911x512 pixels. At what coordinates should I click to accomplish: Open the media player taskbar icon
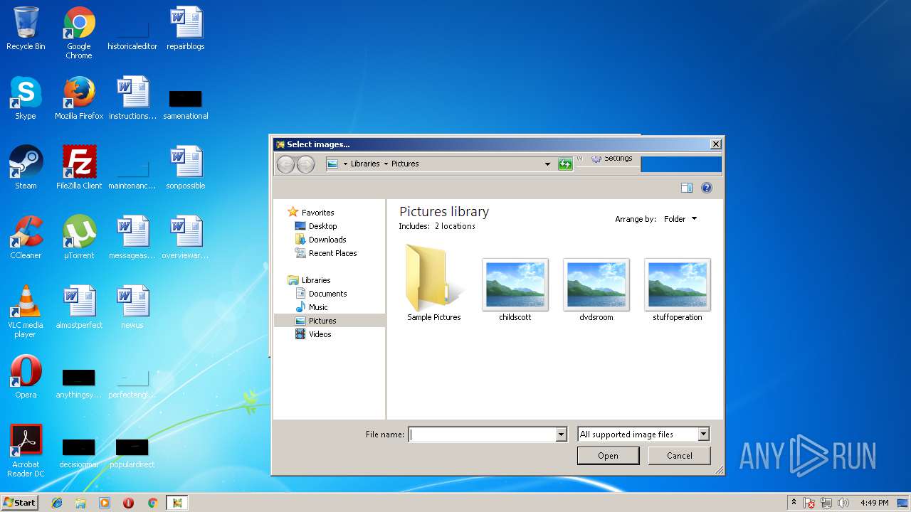coord(105,503)
